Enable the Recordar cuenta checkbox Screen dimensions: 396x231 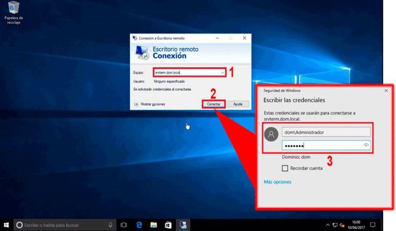point(285,168)
